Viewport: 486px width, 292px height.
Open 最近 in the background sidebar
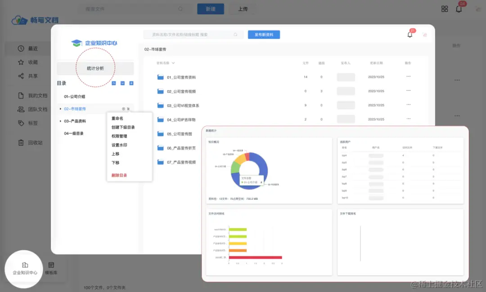(x=28, y=48)
